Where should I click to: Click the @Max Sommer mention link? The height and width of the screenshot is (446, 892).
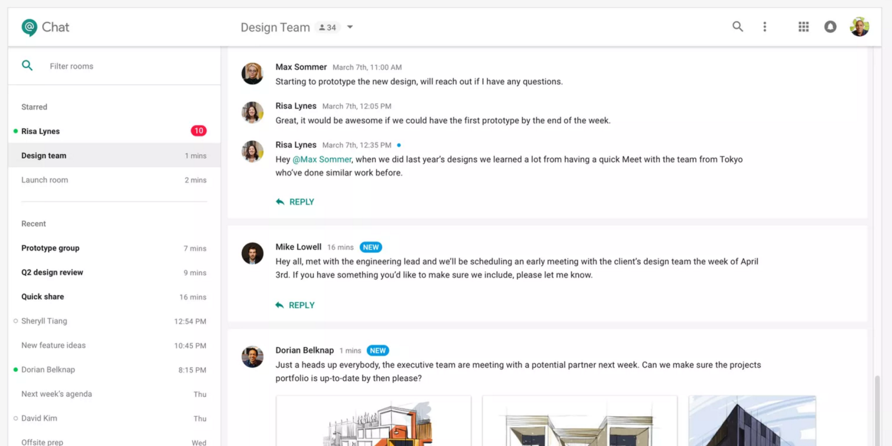tap(322, 159)
